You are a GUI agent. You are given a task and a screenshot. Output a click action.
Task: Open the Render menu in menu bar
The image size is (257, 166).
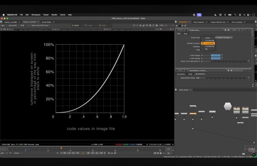54,15
